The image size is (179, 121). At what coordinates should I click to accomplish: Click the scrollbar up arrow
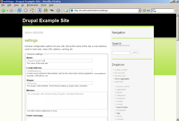click(x=177, y=15)
